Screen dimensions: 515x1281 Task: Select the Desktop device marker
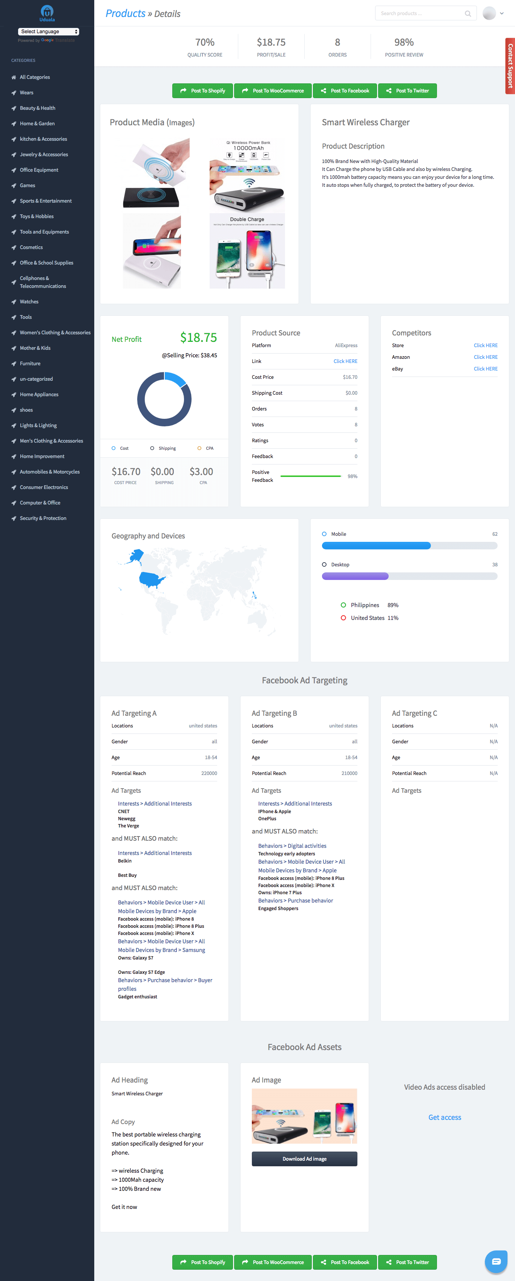pos(324,564)
